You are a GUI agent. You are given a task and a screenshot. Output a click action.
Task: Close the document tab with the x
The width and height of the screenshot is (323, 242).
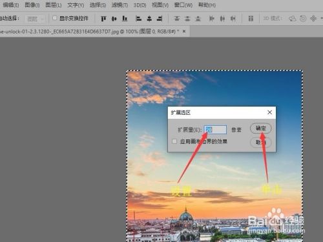click(x=184, y=32)
